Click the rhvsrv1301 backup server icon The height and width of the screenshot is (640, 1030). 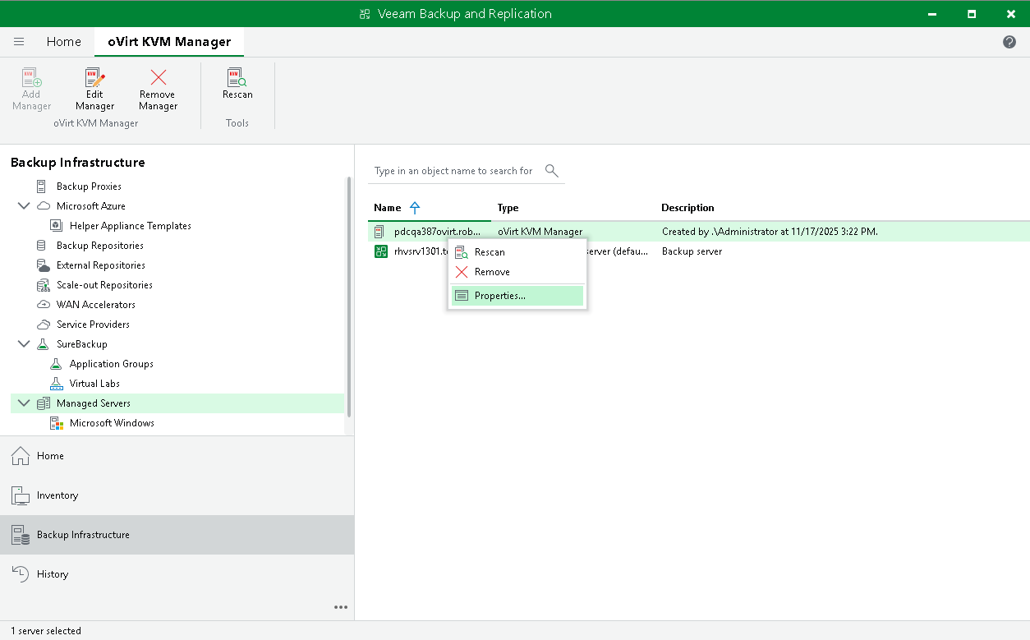[x=380, y=251]
